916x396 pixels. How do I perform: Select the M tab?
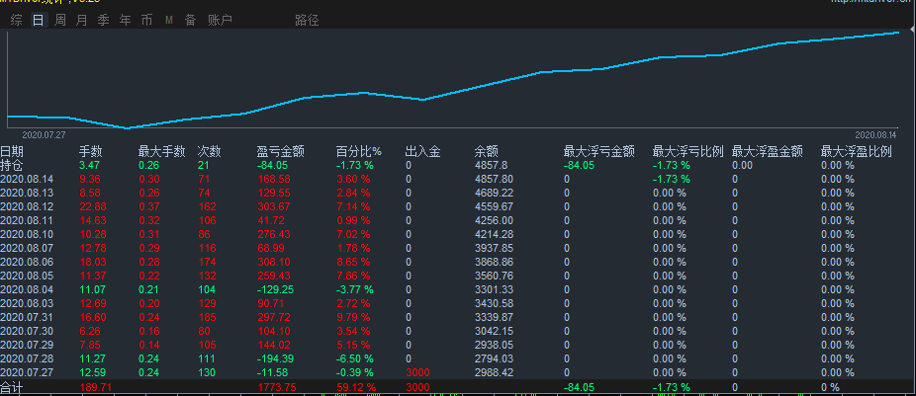(x=169, y=21)
